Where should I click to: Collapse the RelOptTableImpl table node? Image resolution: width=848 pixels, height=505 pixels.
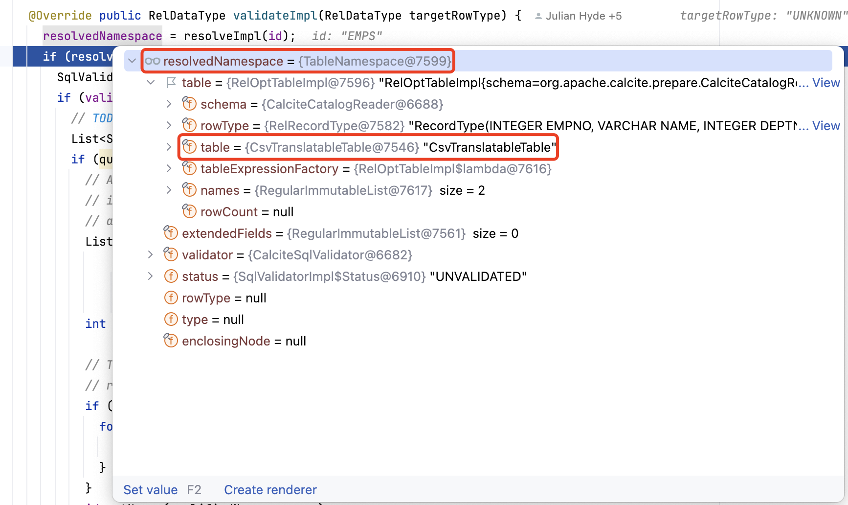click(x=151, y=83)
